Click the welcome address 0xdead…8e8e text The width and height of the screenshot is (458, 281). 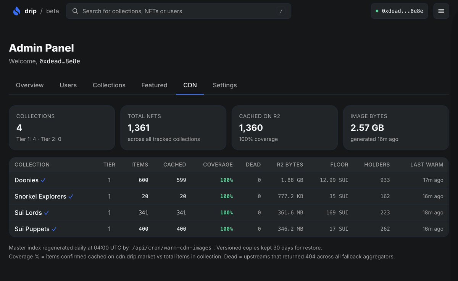click(x=60, y=61)
